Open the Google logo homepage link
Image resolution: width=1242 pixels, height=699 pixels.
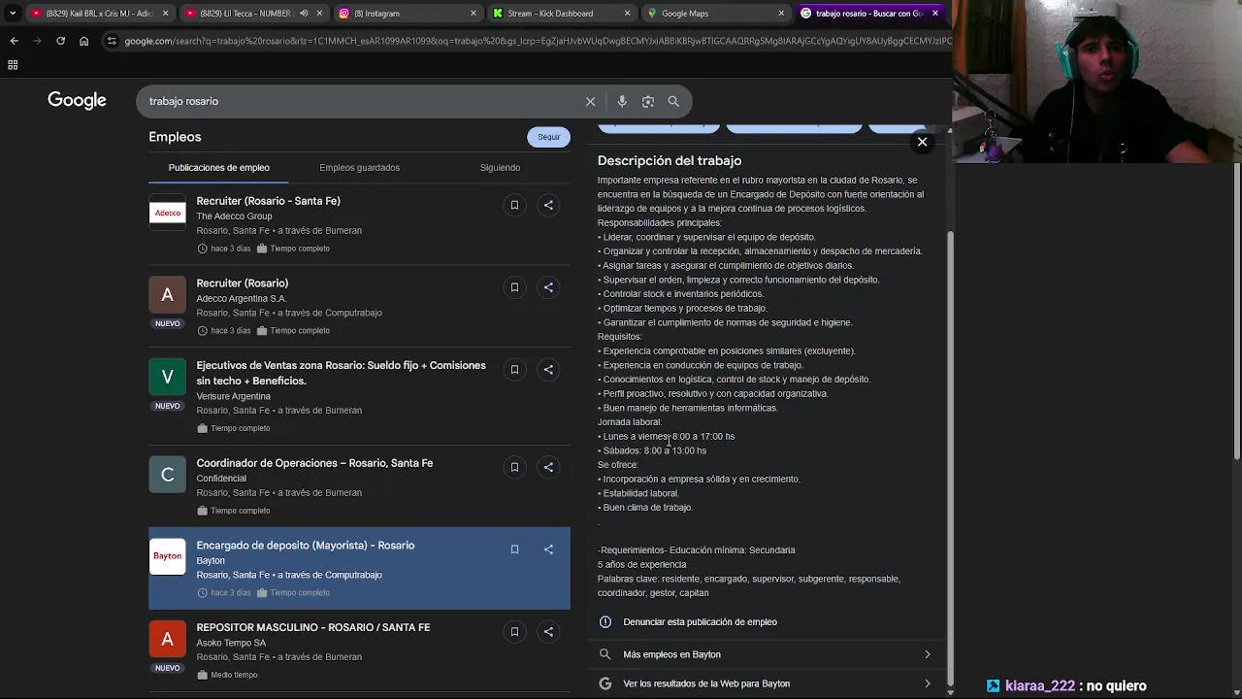click(77, 101)
